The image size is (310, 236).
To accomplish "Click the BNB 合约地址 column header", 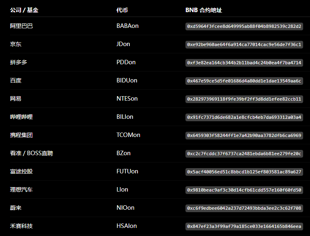I will [x=204, y=10].
